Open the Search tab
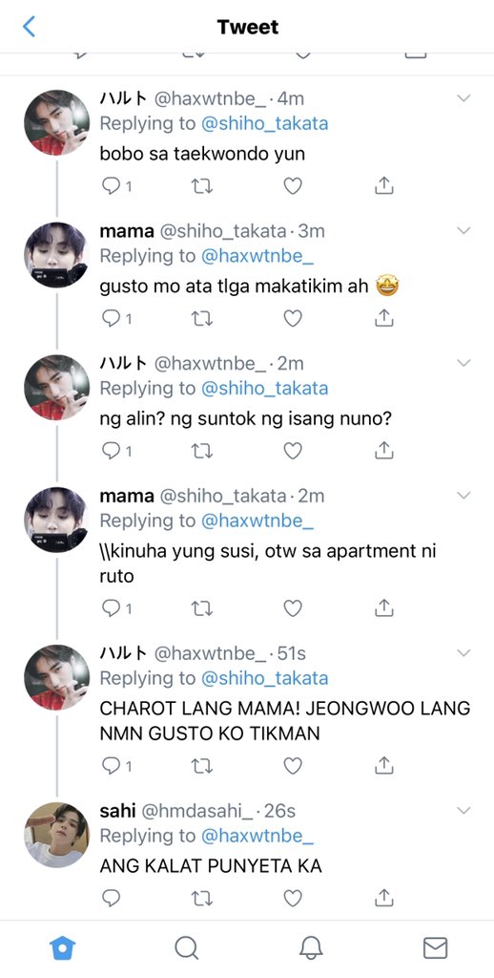The height and width of the screenshot is (978, 494). pos(186,948)
